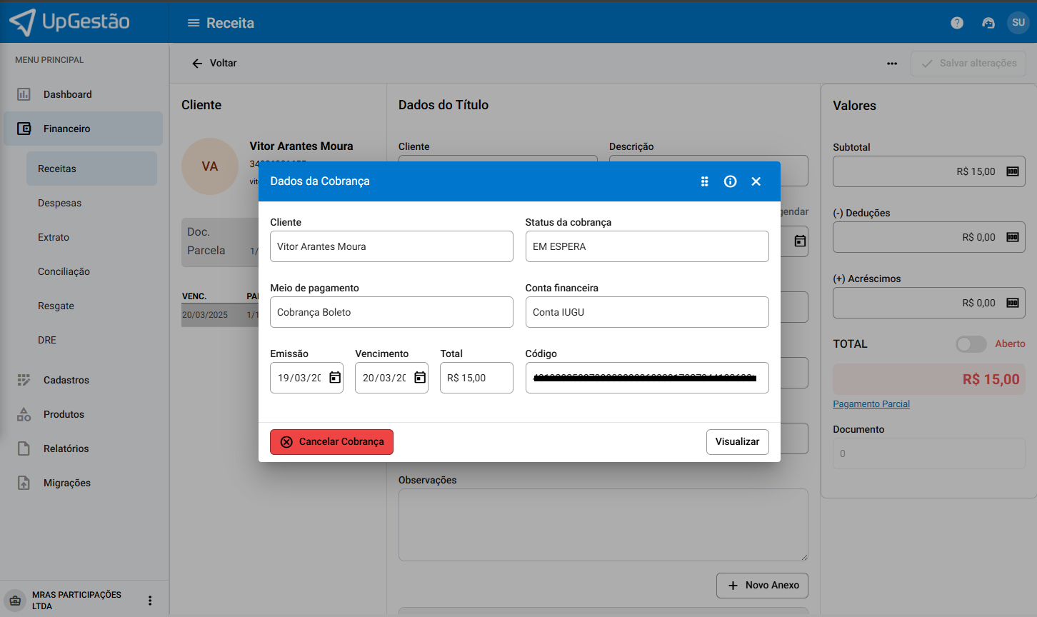
Task: Open the MRAS Participações company options menu
Action: pyautogui.click(x=150, y=601)
